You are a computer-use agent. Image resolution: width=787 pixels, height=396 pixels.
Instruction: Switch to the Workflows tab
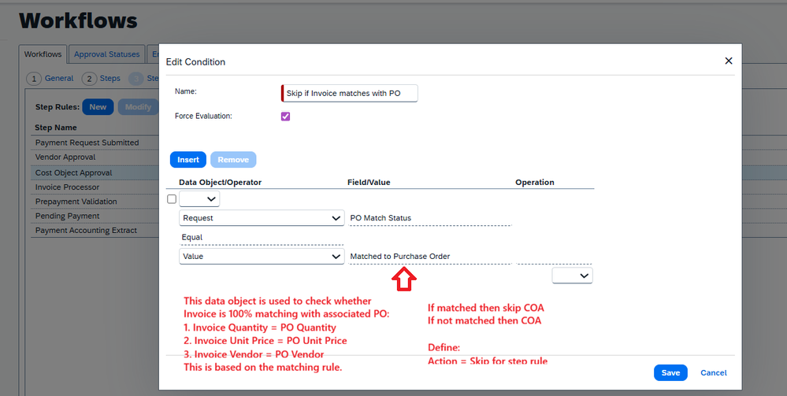coord(43,54)
